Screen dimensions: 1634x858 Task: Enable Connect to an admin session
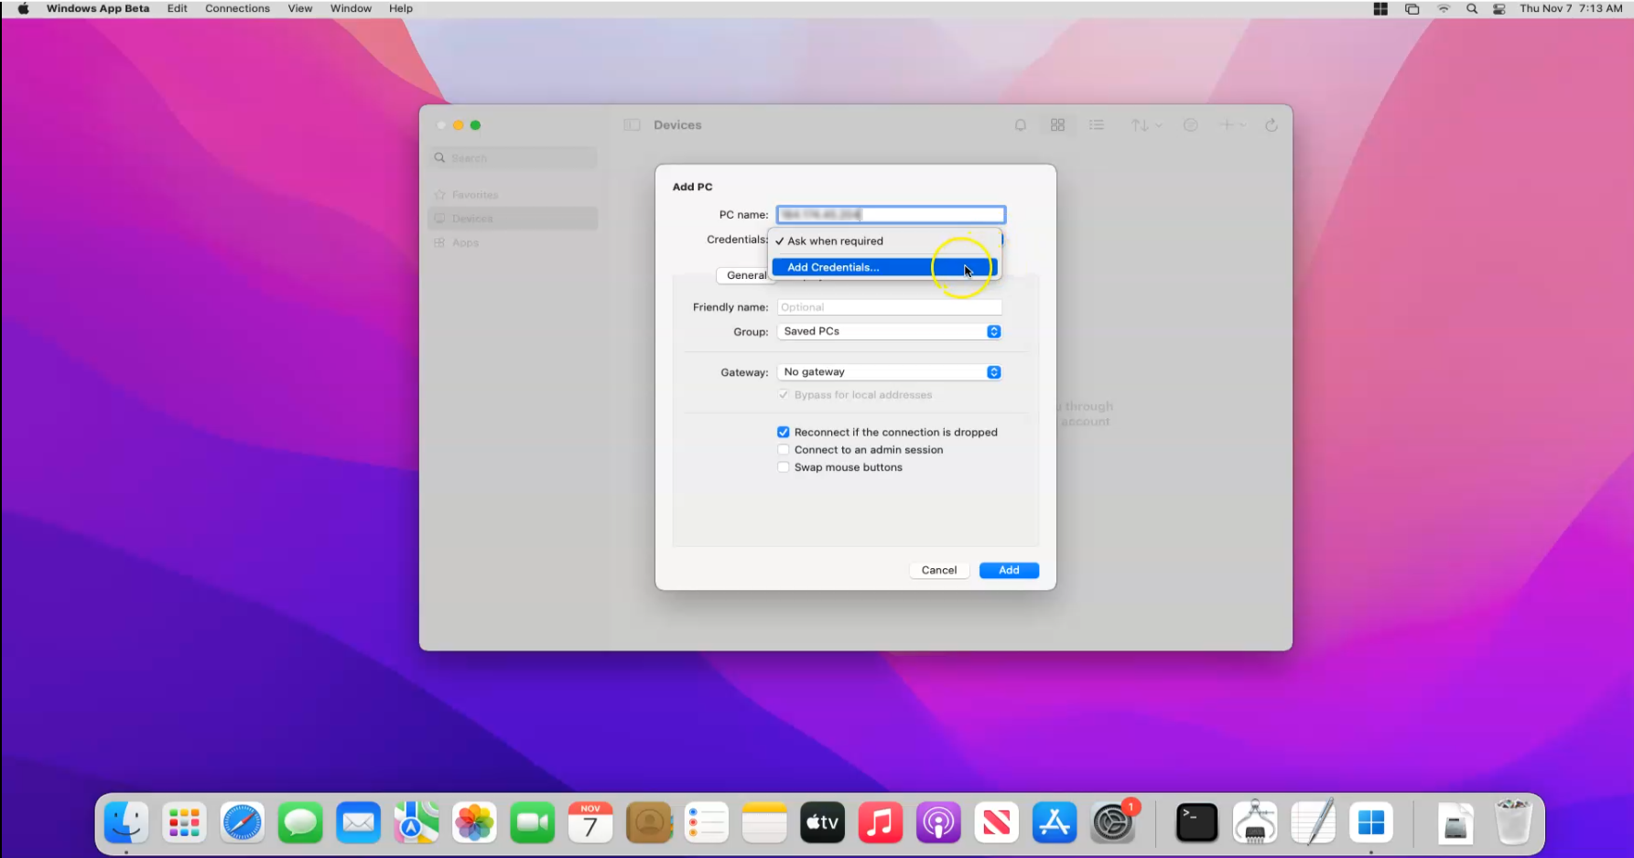[784, 450]
